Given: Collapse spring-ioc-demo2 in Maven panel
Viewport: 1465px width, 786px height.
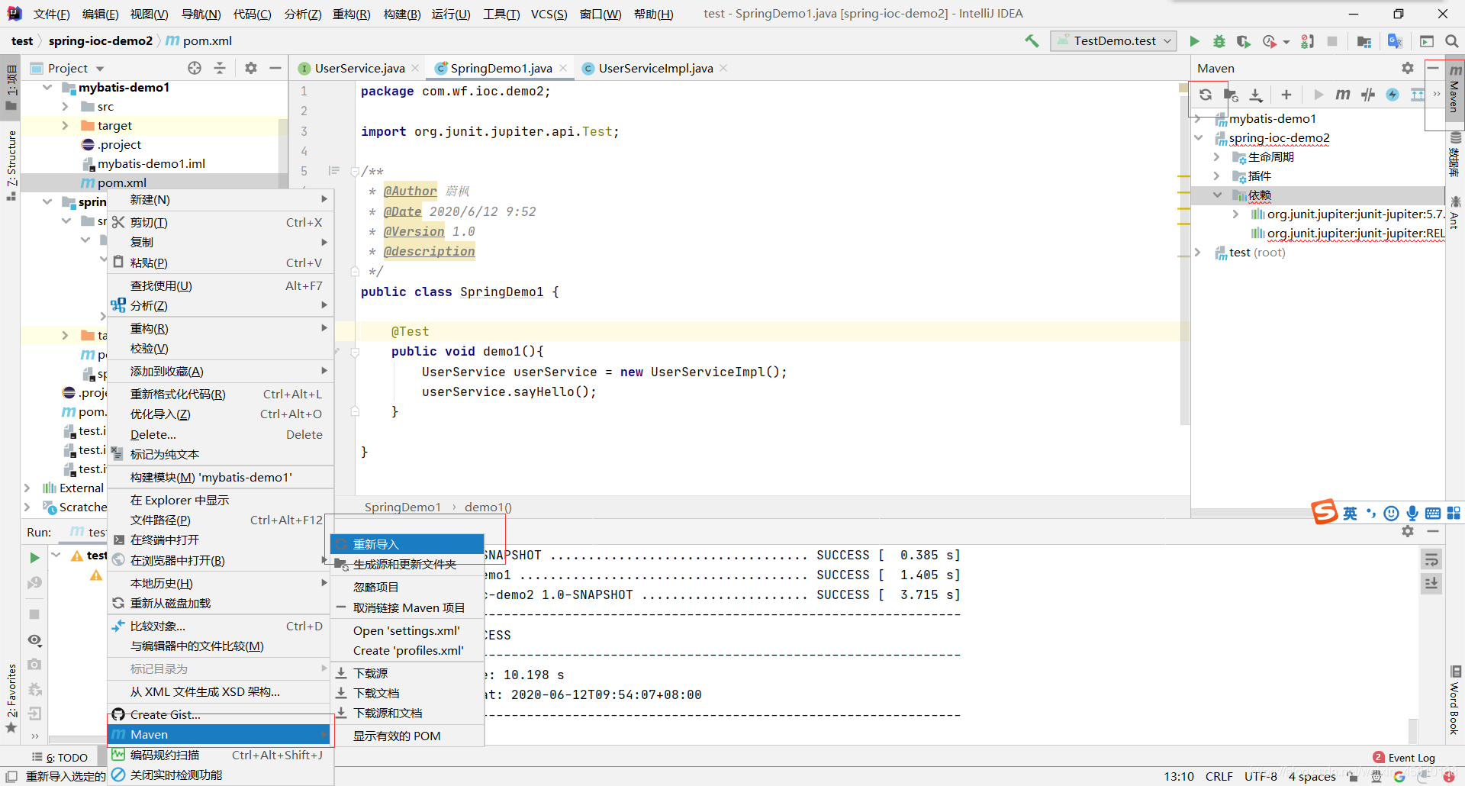Looking at the screenshot, I should point(1199,137).
